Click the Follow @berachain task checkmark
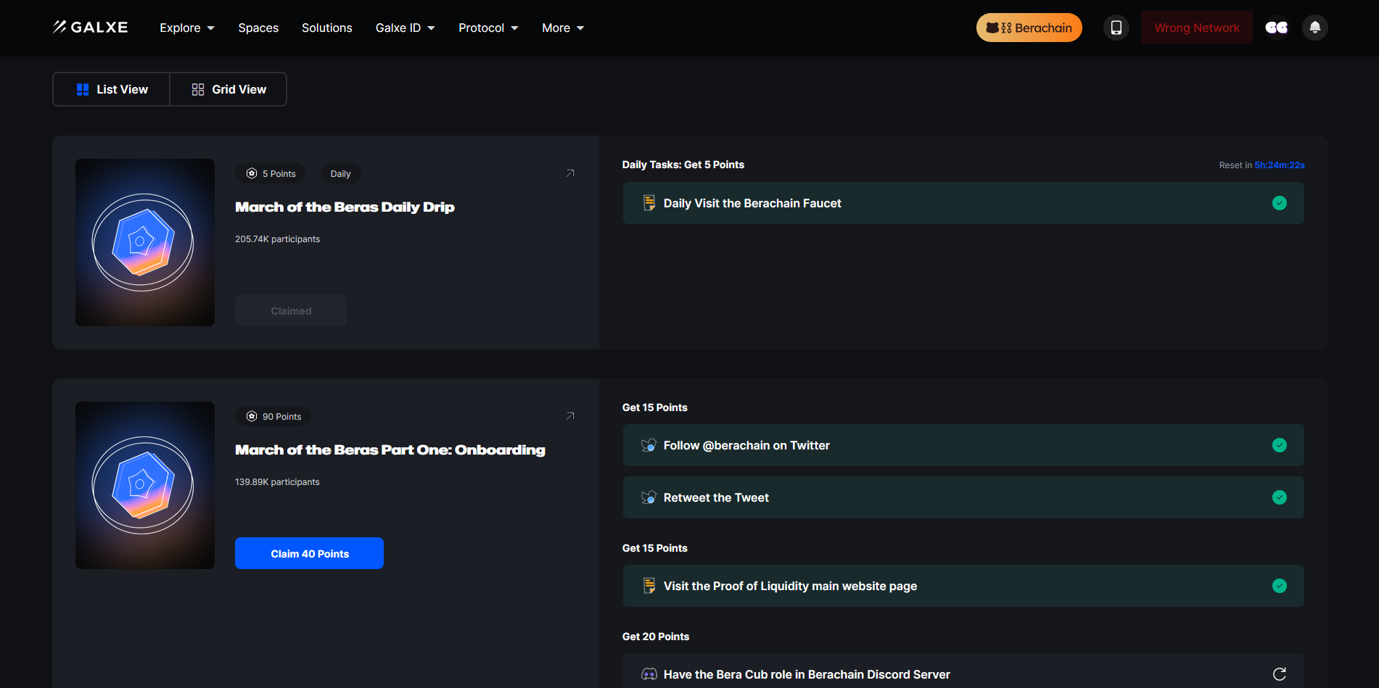Viewport: 1379px width, 688px height. pos(1279,445)
